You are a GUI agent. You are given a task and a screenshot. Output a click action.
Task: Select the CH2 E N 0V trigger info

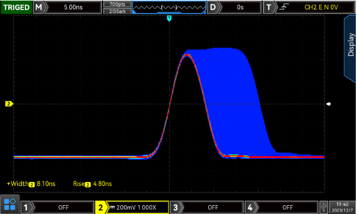point(321,7)
